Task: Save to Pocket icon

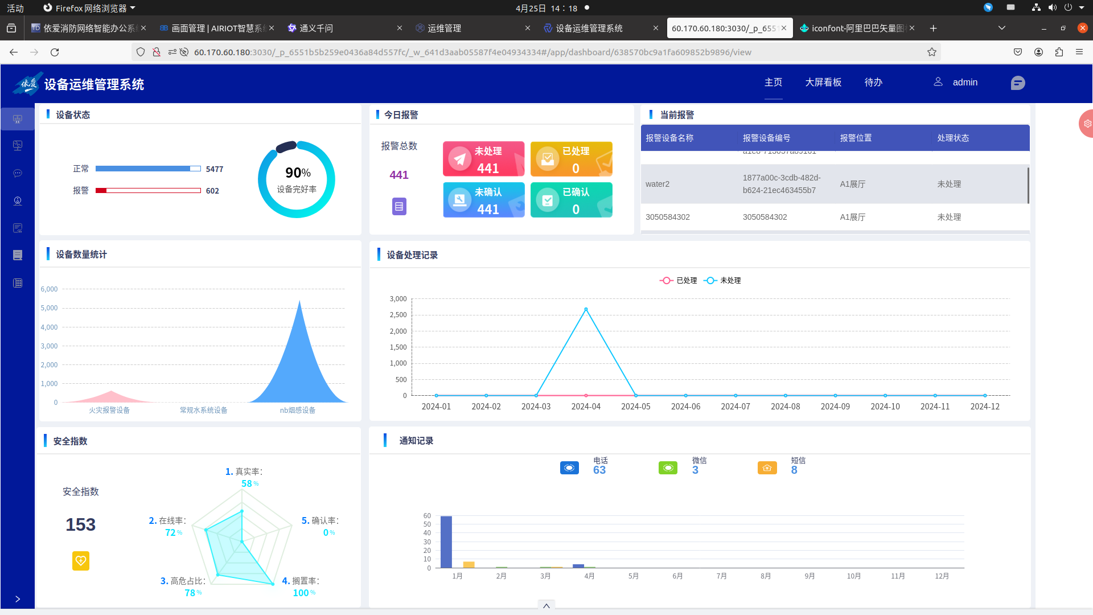Action: (x=1018, y=52)
